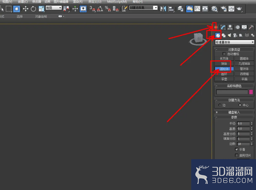Select the Space Warps wave icon
Screen dimensions: 256x190
pyautogui.click(x=247, y=35)
